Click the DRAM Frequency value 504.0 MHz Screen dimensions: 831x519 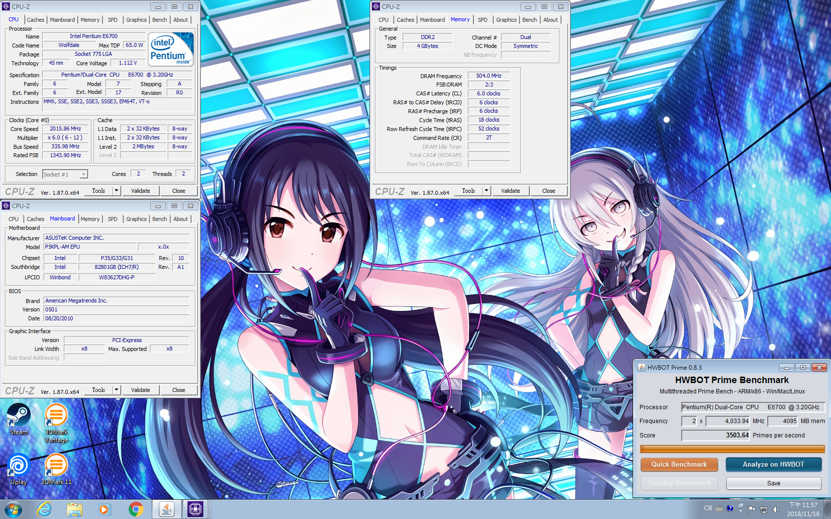pos(489,76)
